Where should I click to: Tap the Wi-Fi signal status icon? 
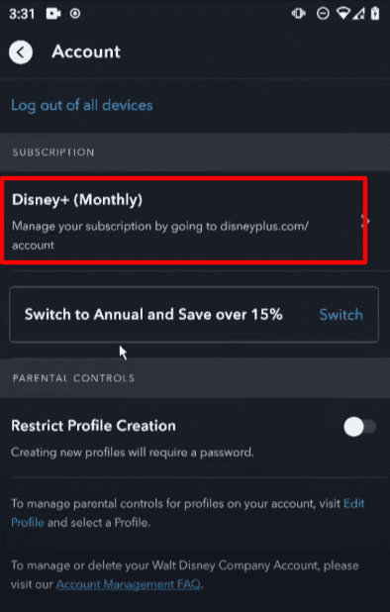tap(344, 14)
